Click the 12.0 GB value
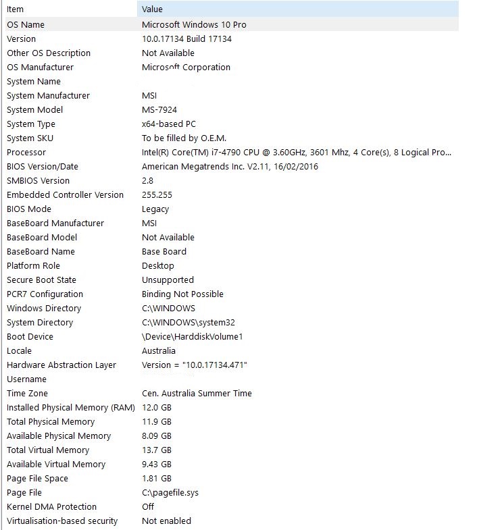The image size is (479, 530). tap(157, 408)
